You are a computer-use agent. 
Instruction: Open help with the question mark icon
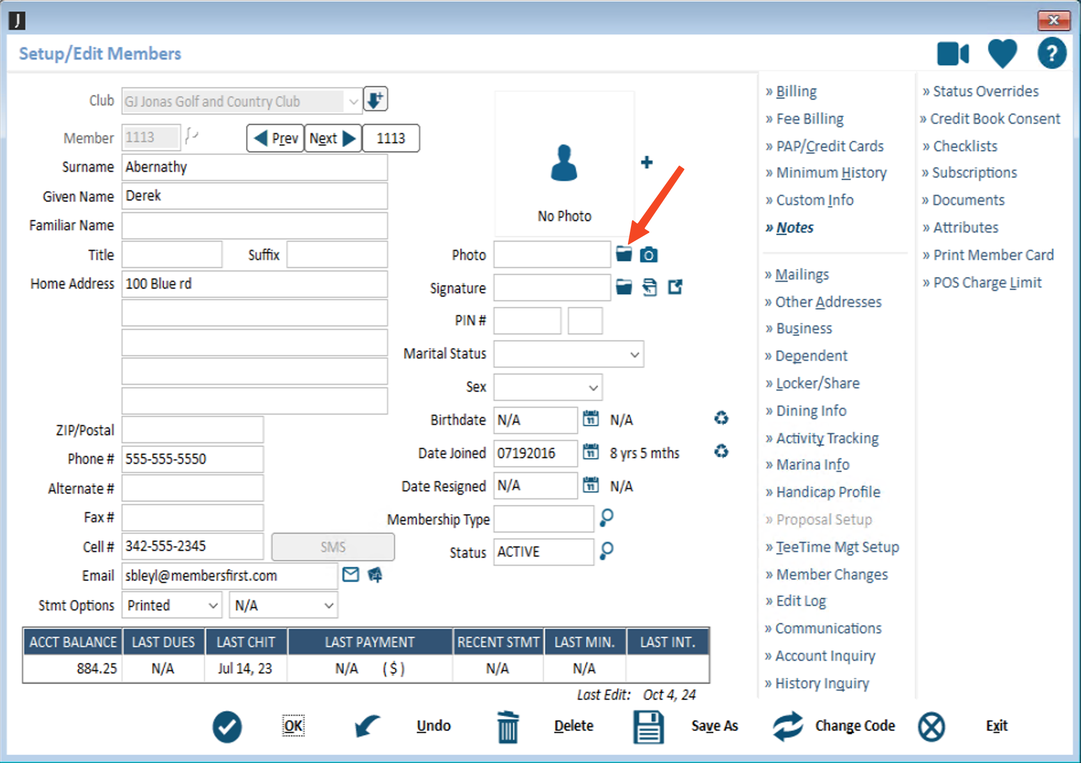(x=1052, y=54)
